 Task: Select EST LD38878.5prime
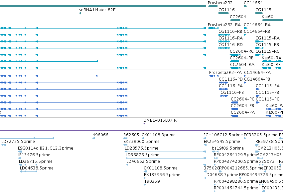coord(166,158)
